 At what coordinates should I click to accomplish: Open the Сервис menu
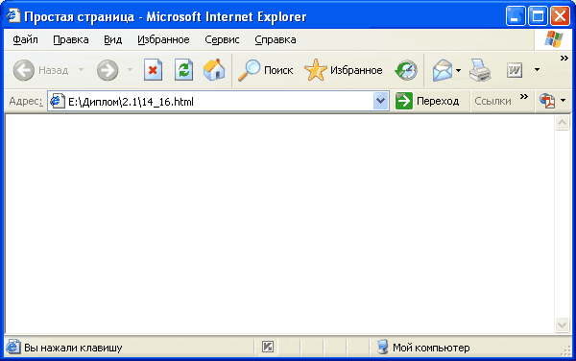click(x=222, y=39)
